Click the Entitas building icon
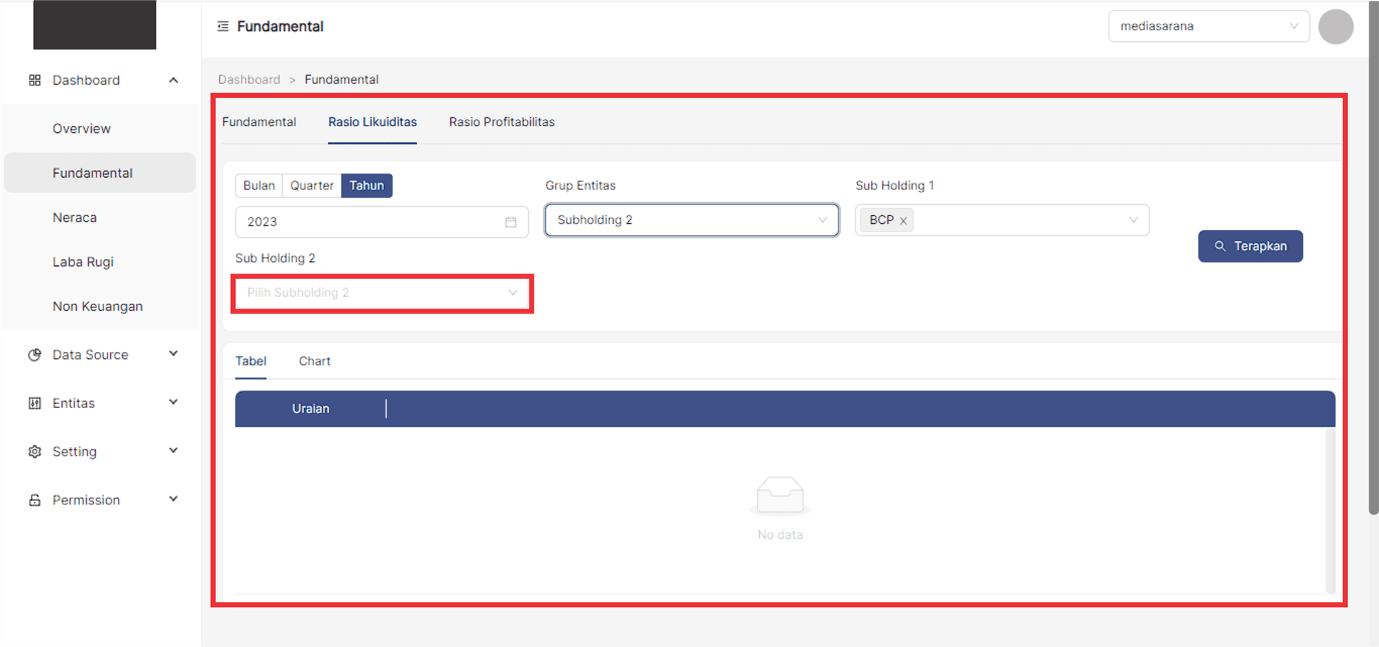 (34, 403)
